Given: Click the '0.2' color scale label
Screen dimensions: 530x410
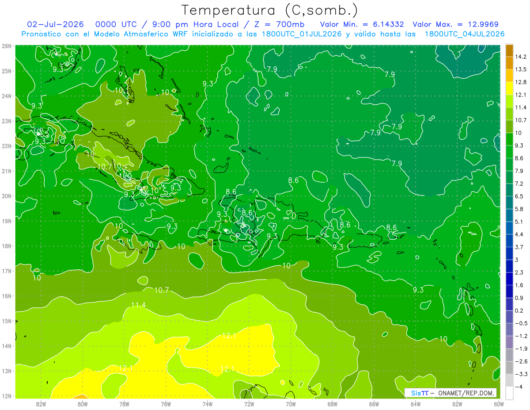Looking at the screenshot, I should pyautogui.click(x=519, y=310).
